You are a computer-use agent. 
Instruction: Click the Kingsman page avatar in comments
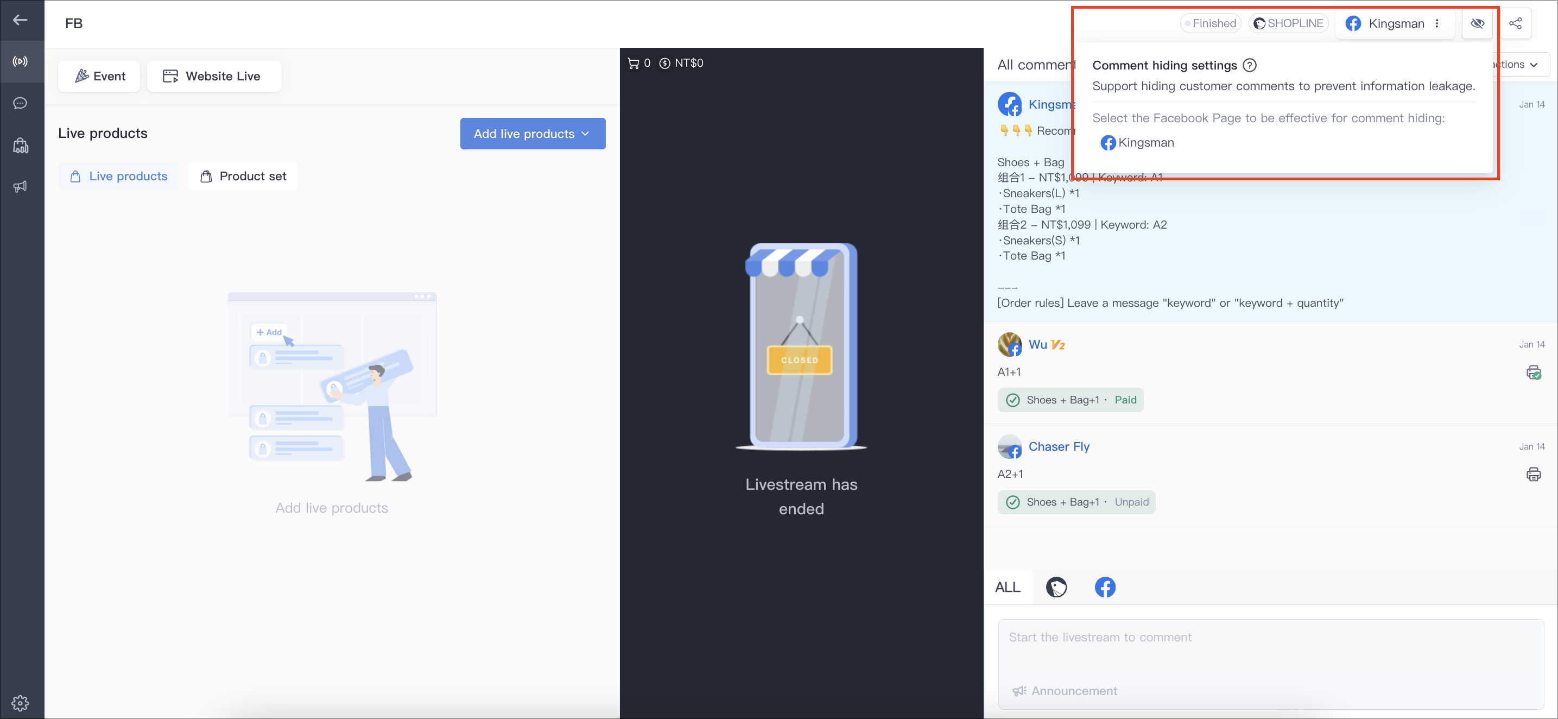pos(1009,104)
